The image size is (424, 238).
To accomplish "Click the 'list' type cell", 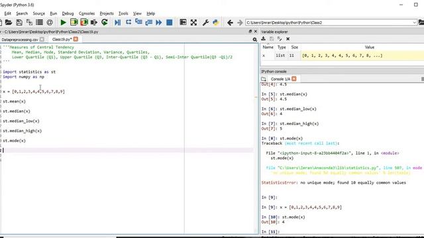I will [x=280, y=56].
